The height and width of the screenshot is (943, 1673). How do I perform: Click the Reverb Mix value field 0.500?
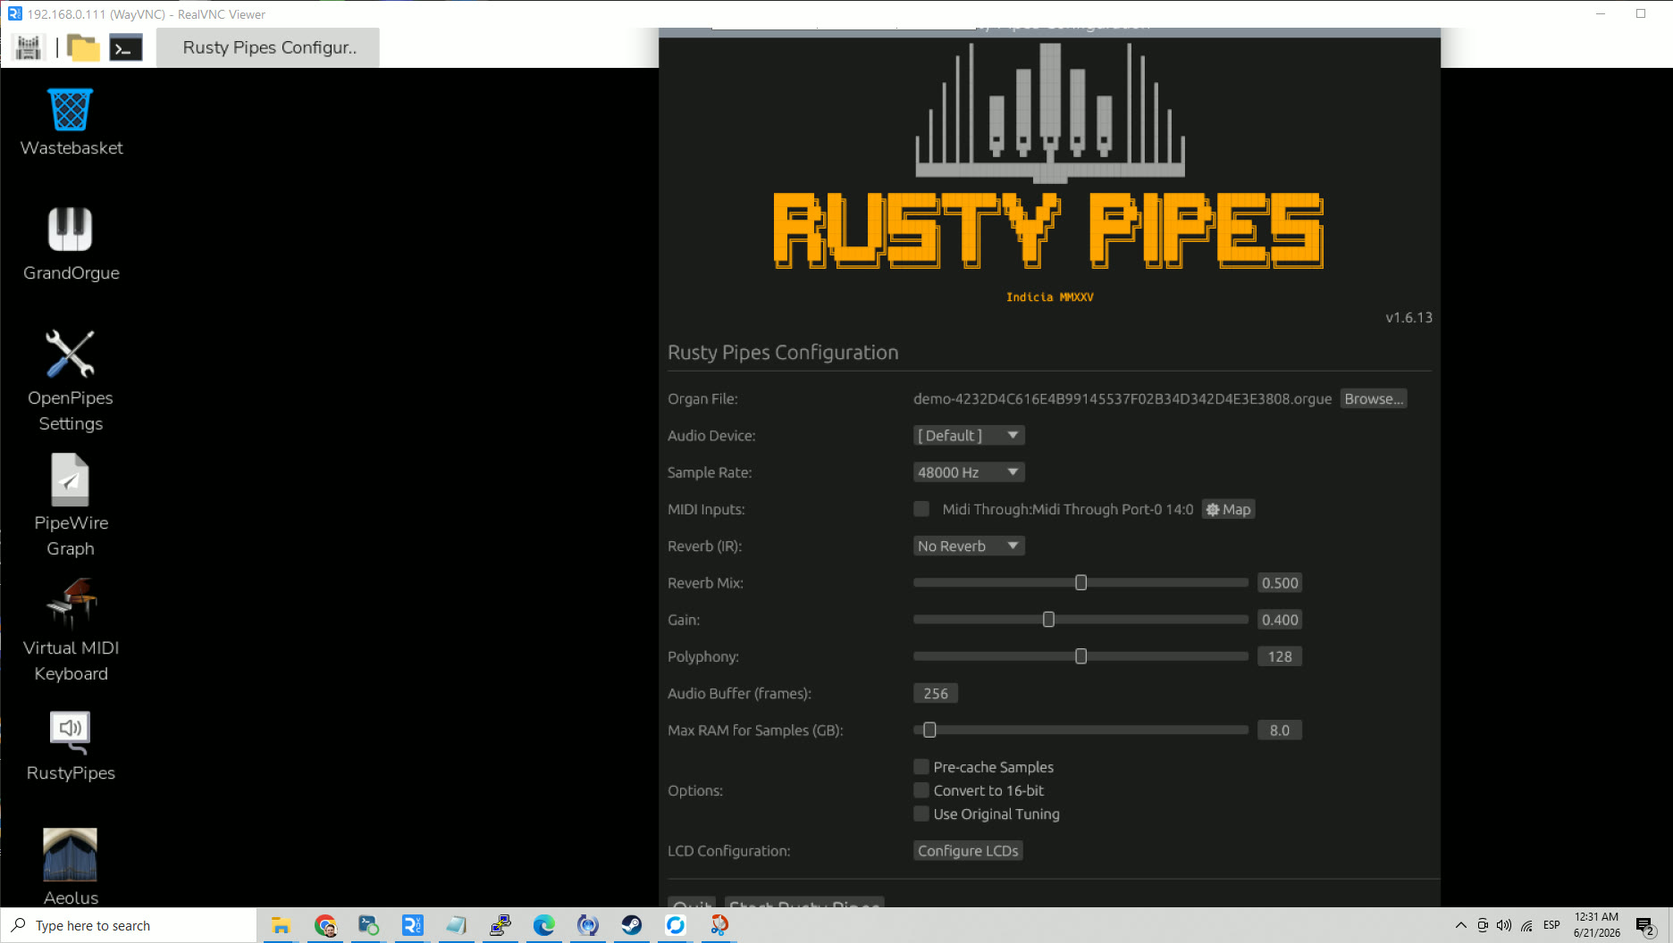tap(1280, 583)
